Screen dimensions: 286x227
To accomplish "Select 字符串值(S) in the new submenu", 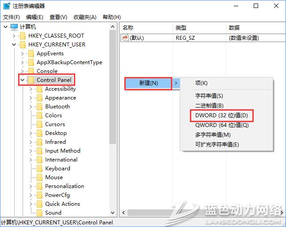I will [x=209, y=96].
